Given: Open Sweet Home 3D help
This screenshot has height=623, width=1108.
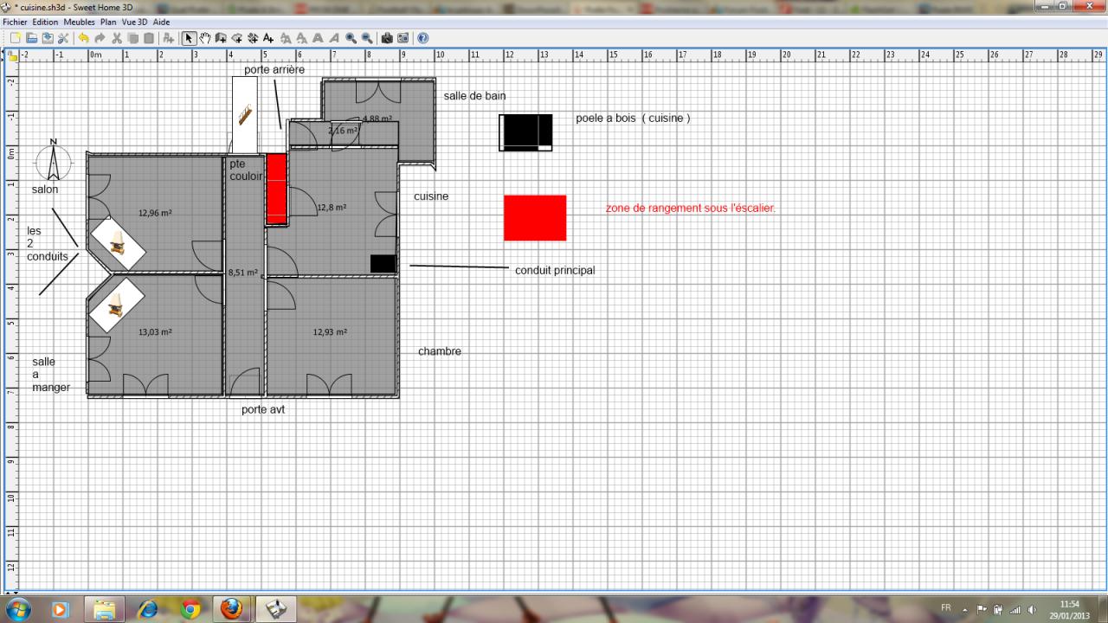Looking at the screenshot, I should [422, 38].
